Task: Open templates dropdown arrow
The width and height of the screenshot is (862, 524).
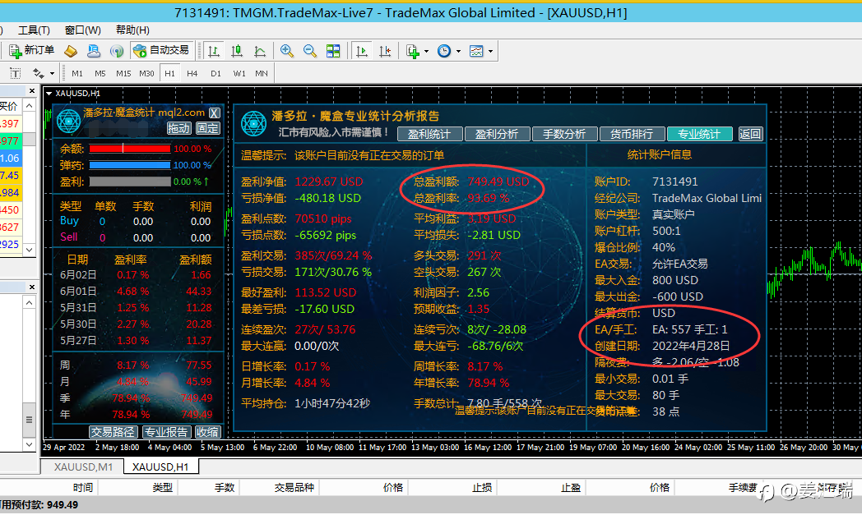Action: pos(490,52)
